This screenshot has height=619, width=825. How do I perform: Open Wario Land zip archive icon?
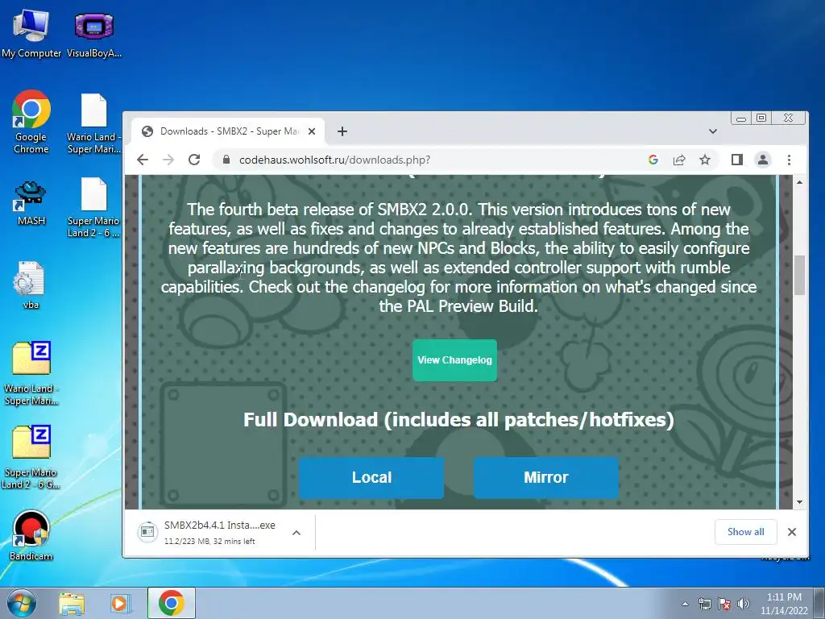tap(31, 374)
